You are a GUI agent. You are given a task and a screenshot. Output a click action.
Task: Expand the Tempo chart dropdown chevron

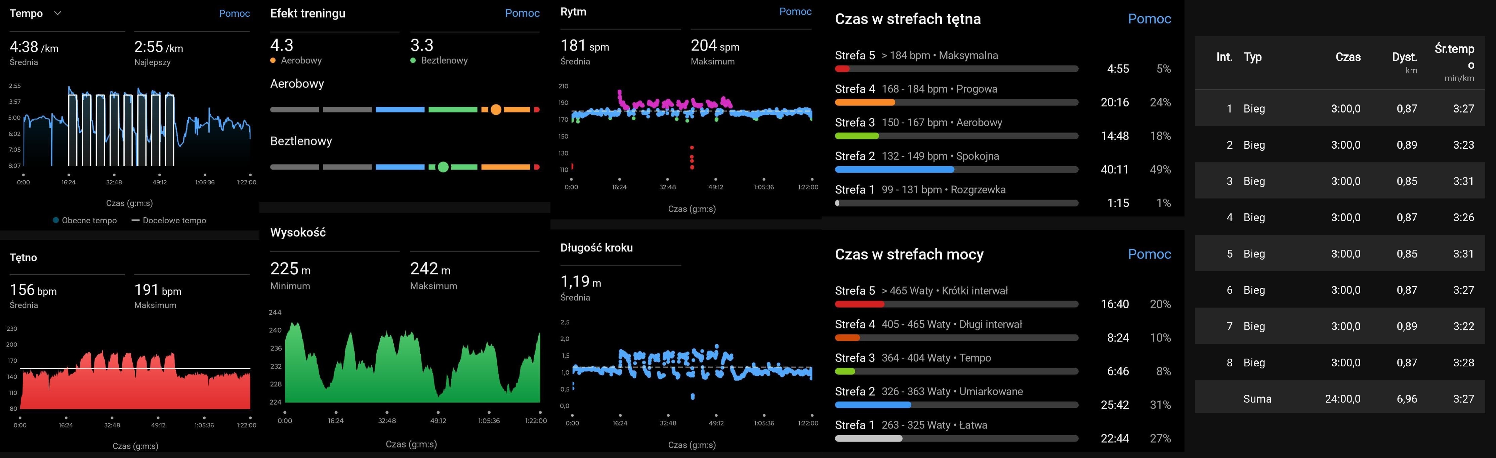point(57,13)
